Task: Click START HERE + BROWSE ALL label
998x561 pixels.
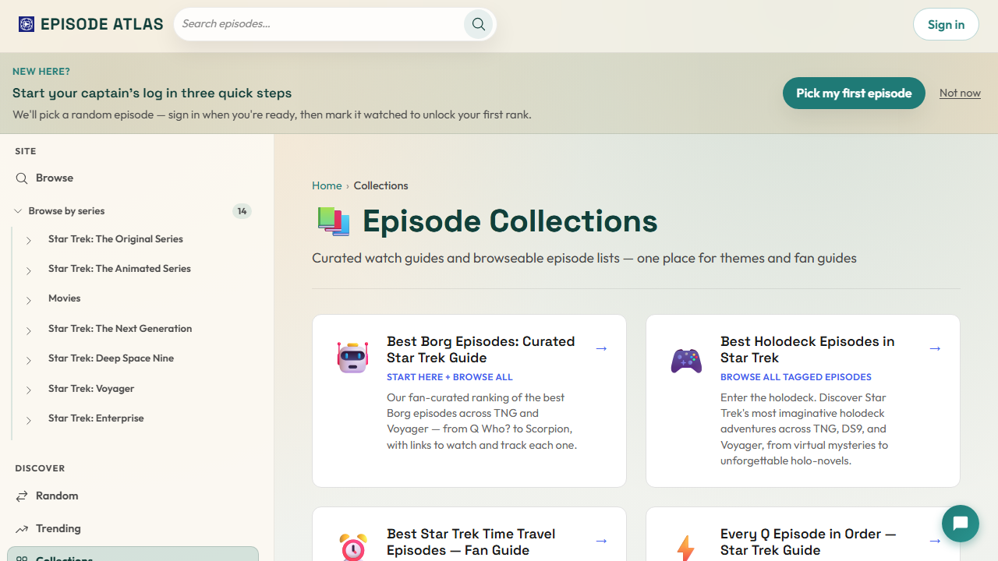Action: 450,377
